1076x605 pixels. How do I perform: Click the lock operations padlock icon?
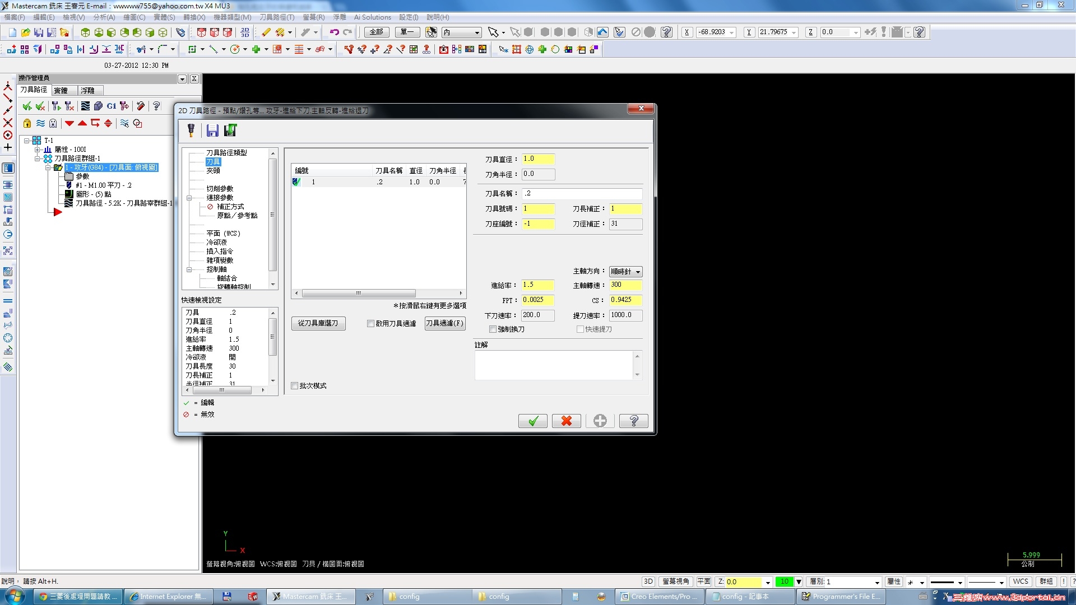27,123
